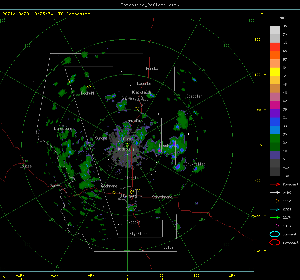Click the Airdrie city label
The width and height of the screenshot is (300, 280).
(131, 178)
